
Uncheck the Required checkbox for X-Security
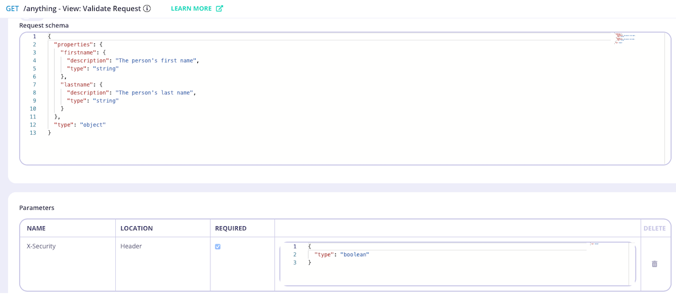click(218, 246)
